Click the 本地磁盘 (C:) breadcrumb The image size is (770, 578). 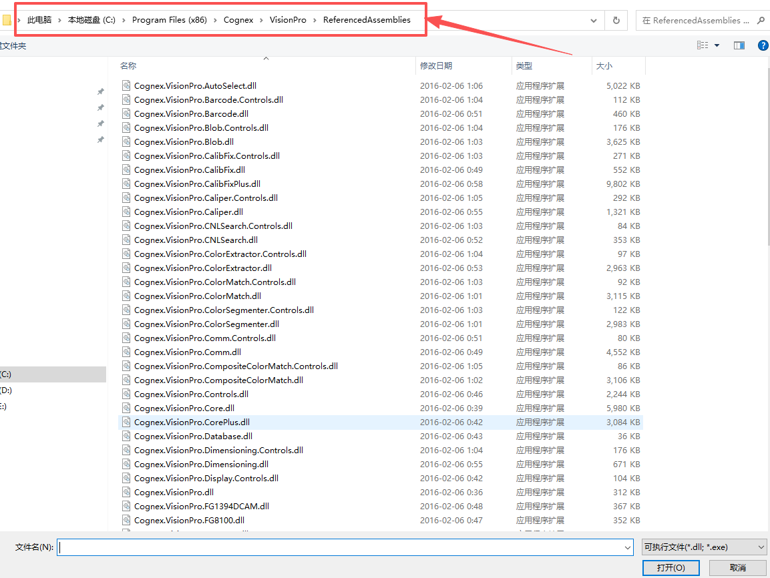click(91, 19)
